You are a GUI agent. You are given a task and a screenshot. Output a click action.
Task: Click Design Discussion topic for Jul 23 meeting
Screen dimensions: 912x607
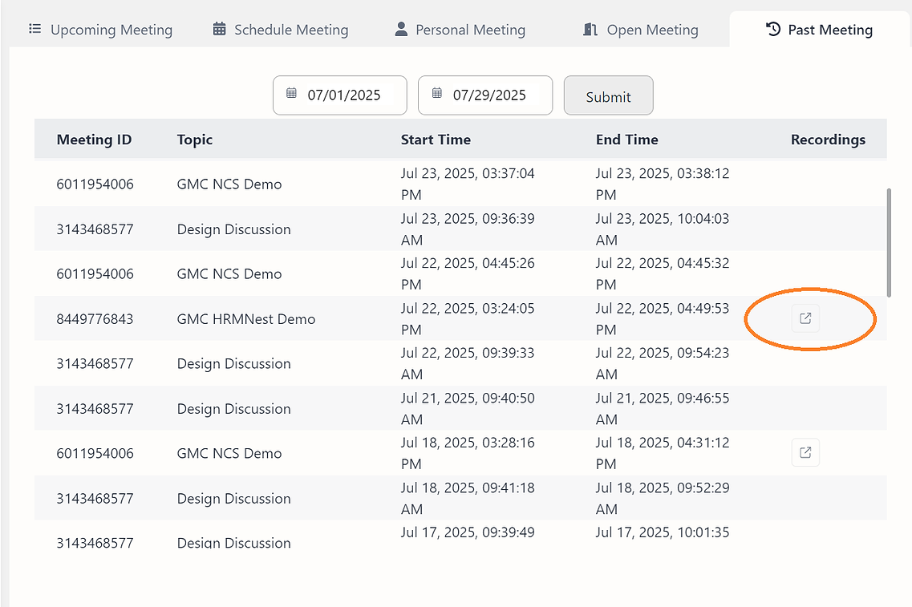pos(234,229)
